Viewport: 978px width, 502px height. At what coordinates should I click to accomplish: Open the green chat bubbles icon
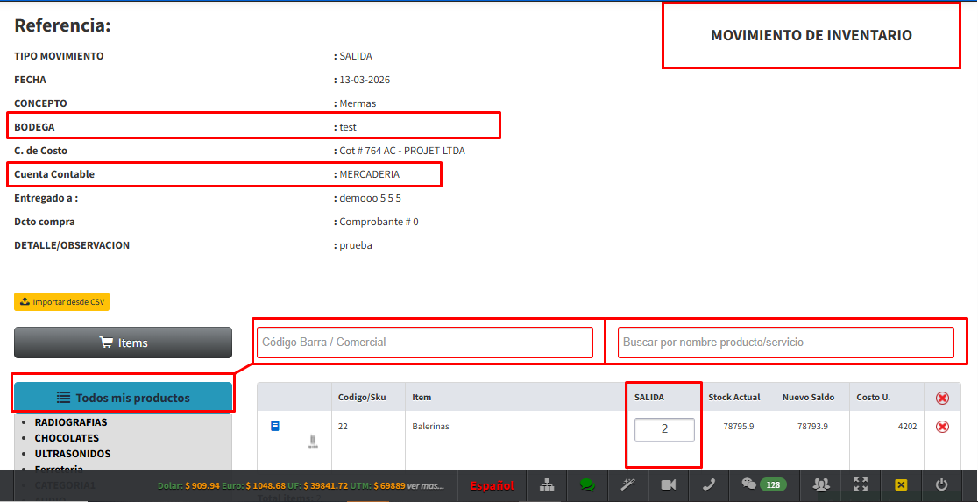pyautogui.click(x=587, y=484)
